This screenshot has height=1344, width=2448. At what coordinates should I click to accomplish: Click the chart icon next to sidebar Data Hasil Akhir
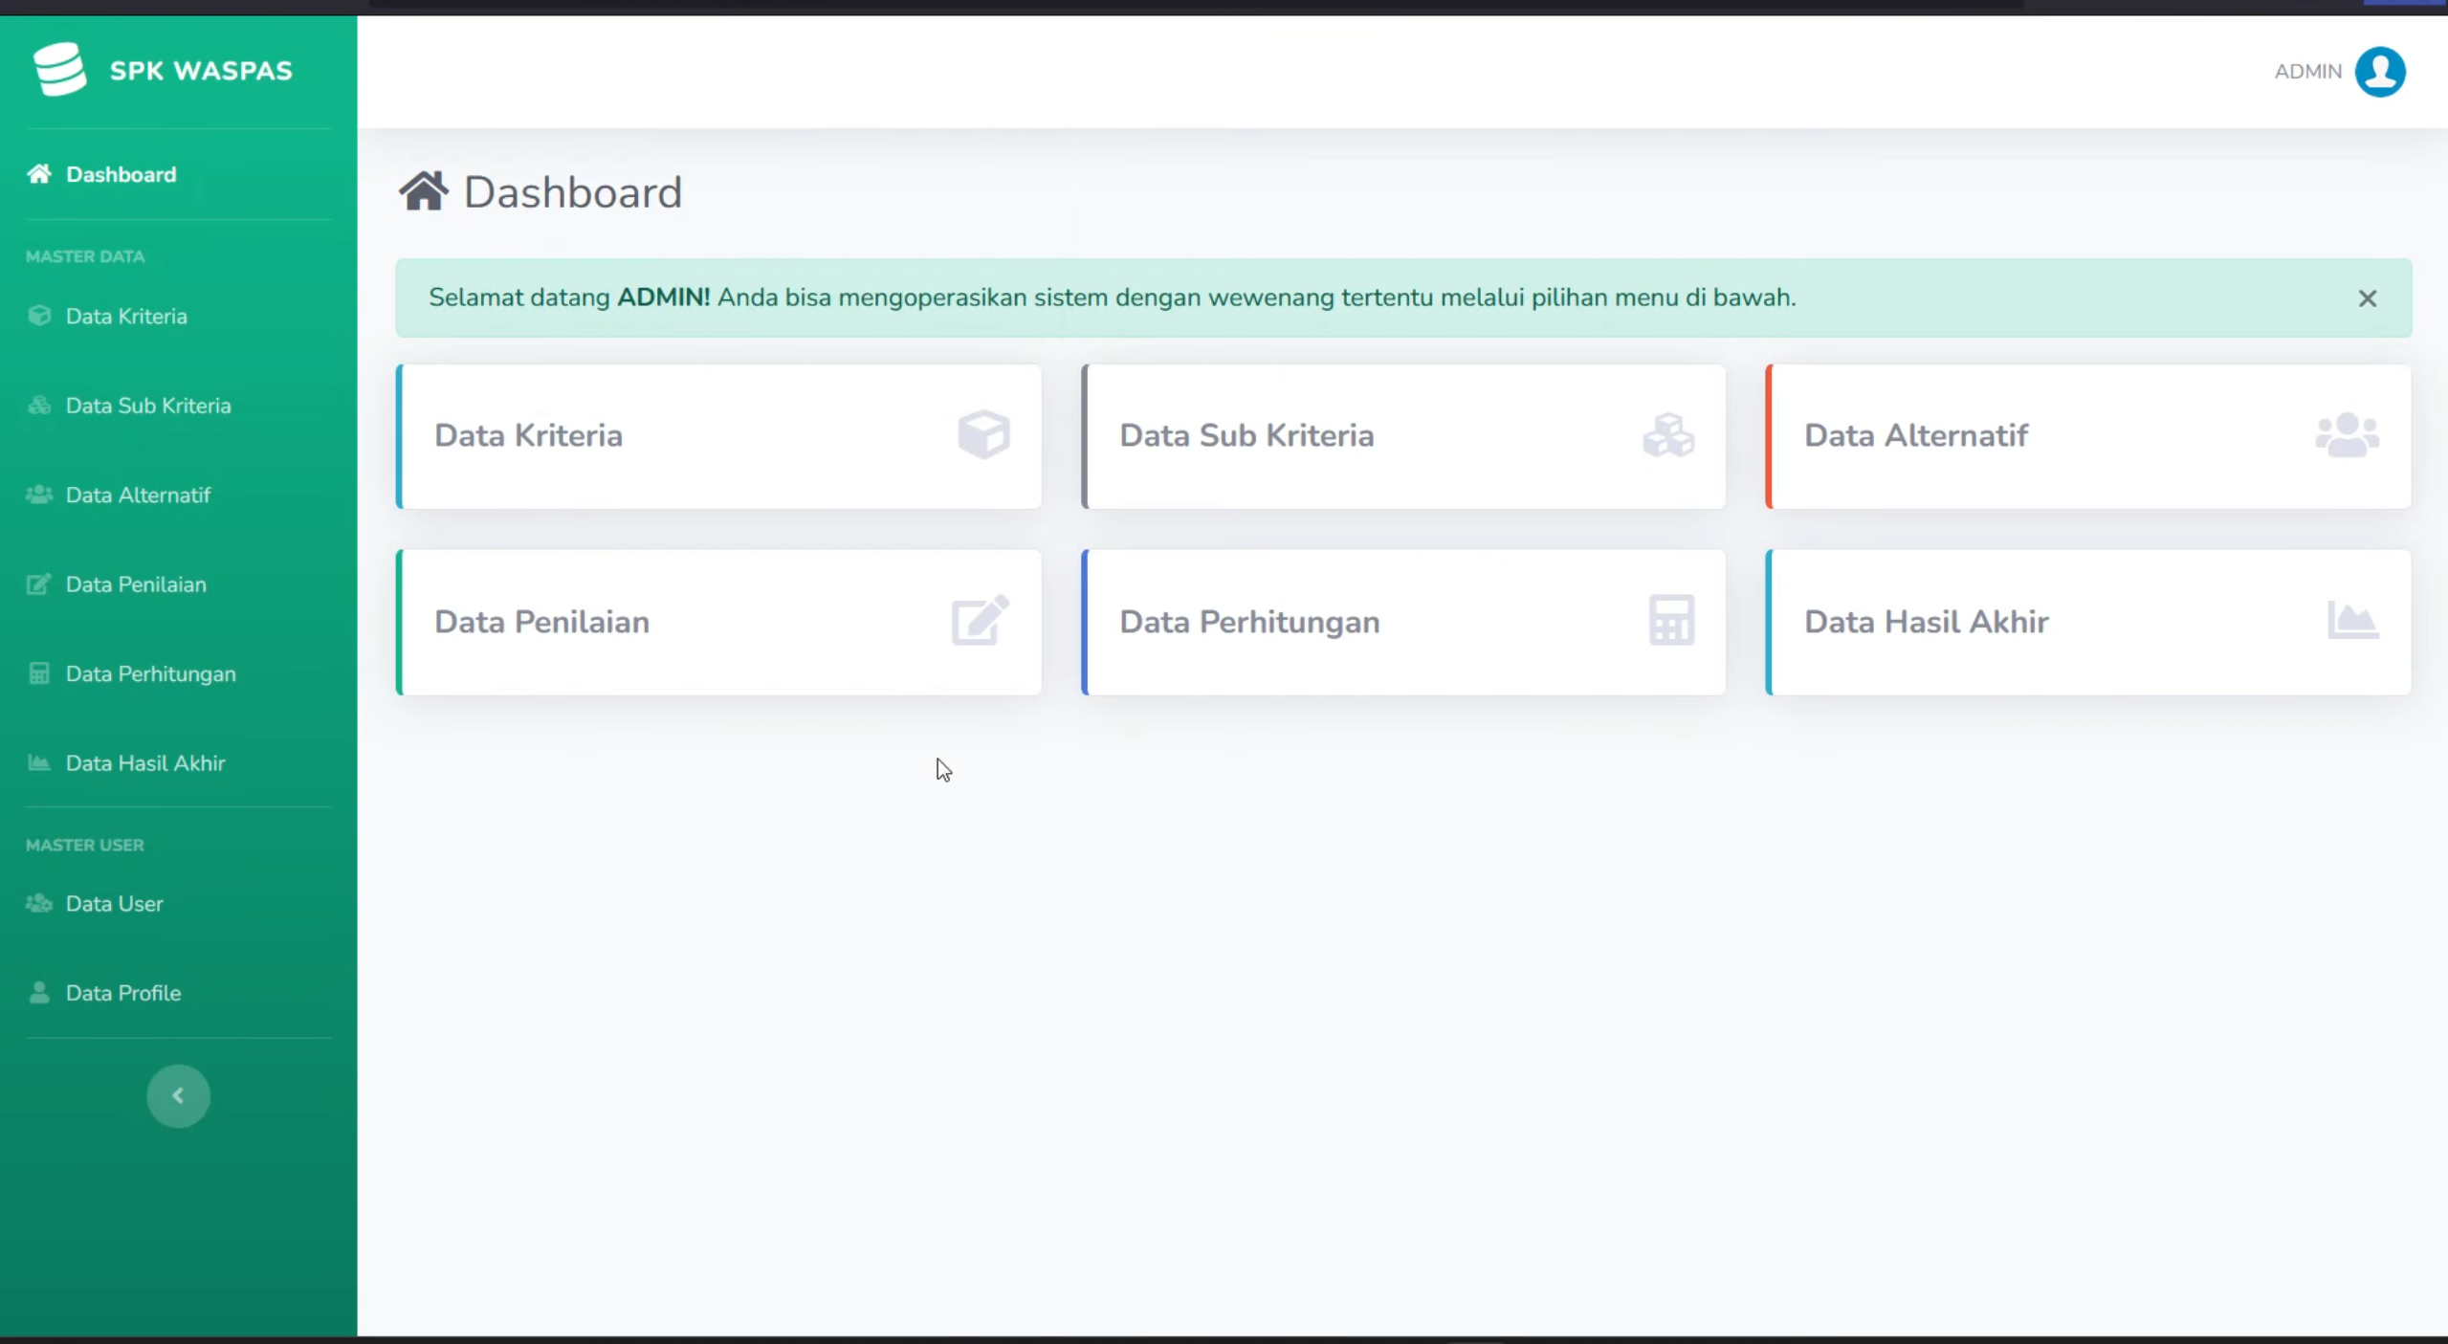click(x=39, y=763)
